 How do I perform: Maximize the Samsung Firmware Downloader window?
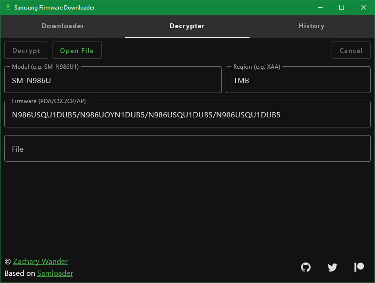[x=342, y=7]
